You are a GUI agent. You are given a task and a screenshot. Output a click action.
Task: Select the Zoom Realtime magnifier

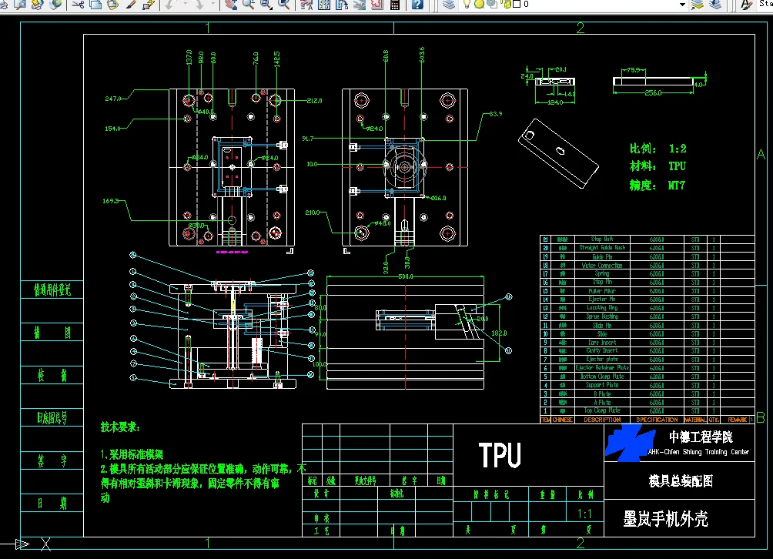click(x=248, y=5)
